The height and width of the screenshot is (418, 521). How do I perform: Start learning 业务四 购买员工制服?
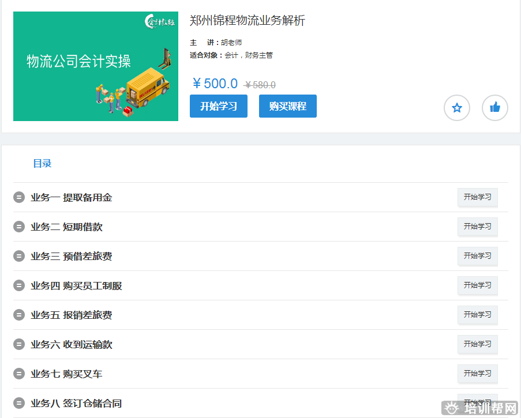point(478,285)
